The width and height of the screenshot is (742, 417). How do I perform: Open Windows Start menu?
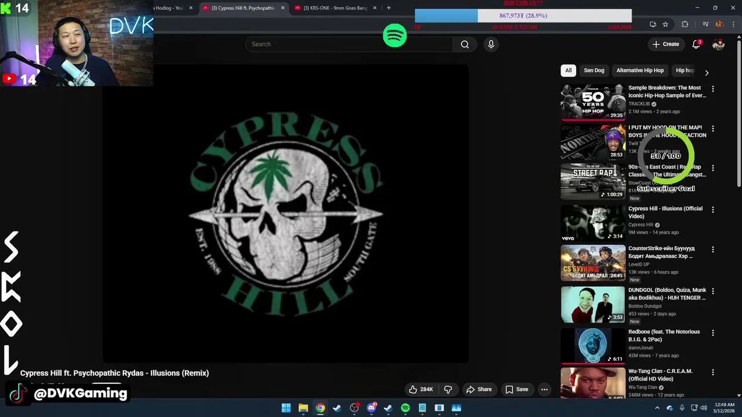click(286, 408)
